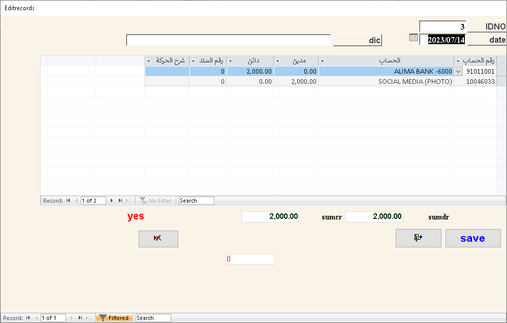The width and height of the screenshot is (507, 323).
Task: Select the row selector for 10046033 row
Action: [x=501, y=81]
